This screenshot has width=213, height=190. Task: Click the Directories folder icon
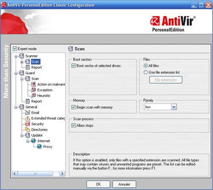(27, 129)
